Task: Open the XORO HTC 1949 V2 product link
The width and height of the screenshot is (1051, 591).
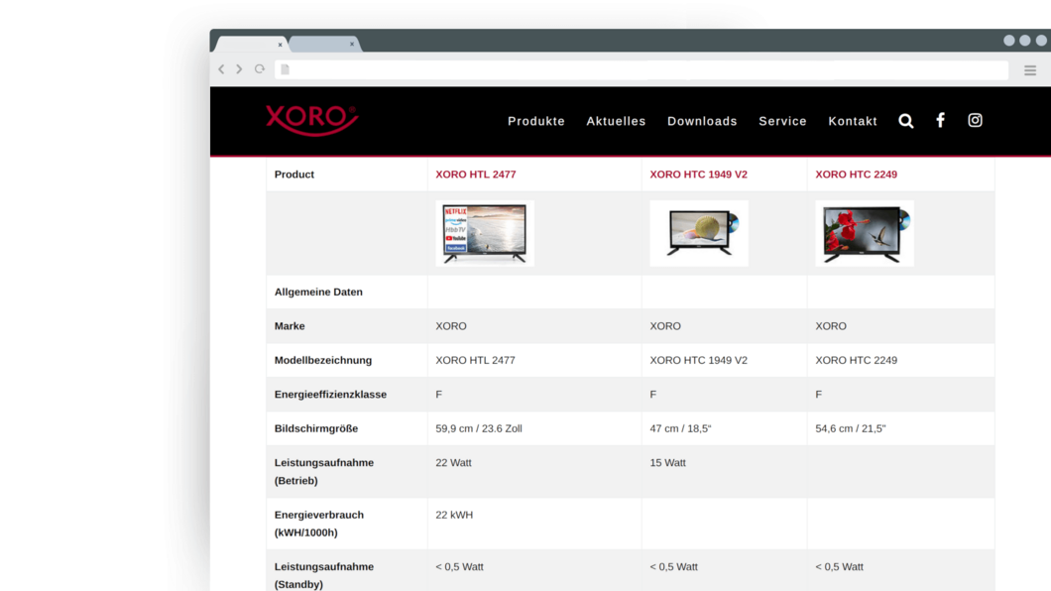Action: tap(699, 174)
